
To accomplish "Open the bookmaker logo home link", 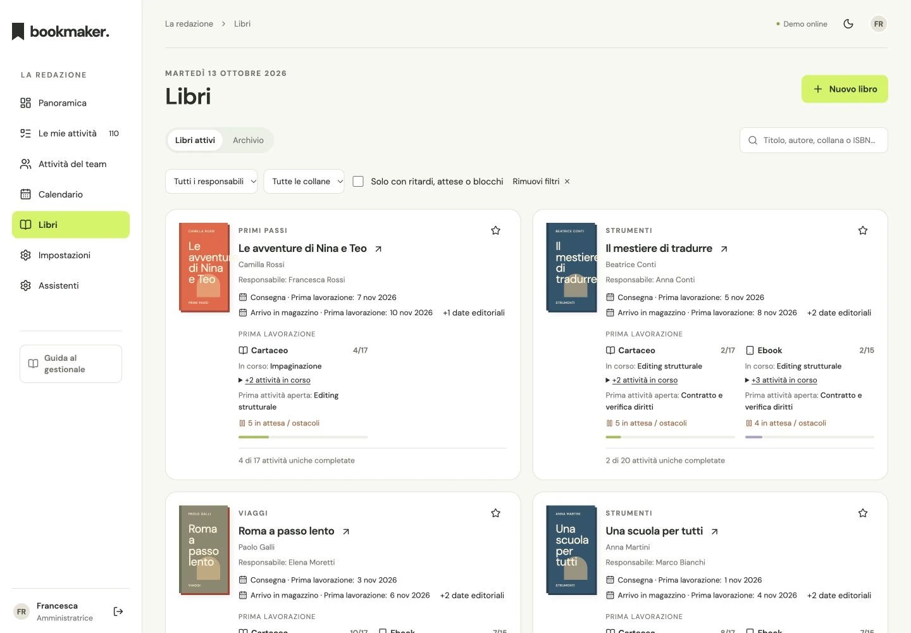I will pos(61,31).
